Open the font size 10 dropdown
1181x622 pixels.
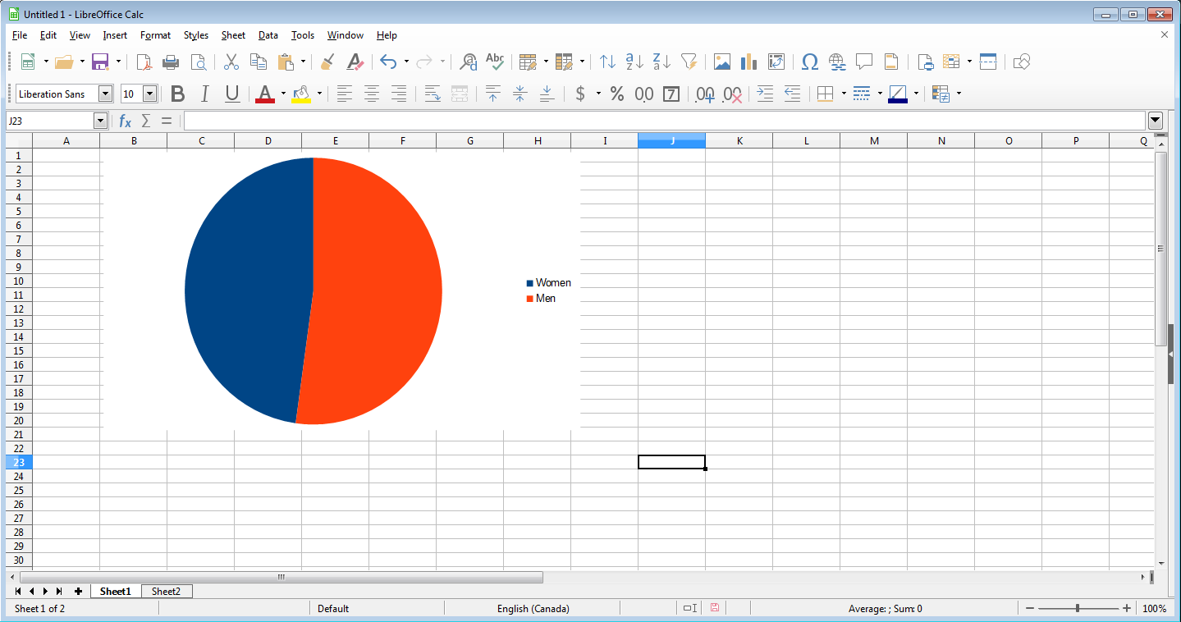coord(149,94)
